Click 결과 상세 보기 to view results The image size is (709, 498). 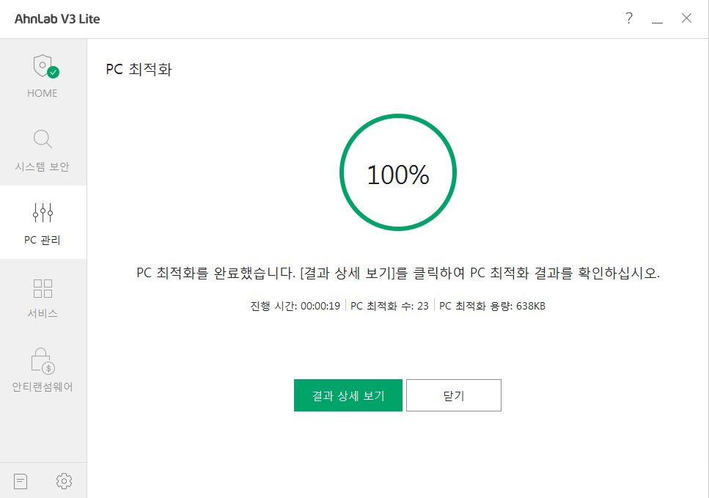[x=348, y=395]
